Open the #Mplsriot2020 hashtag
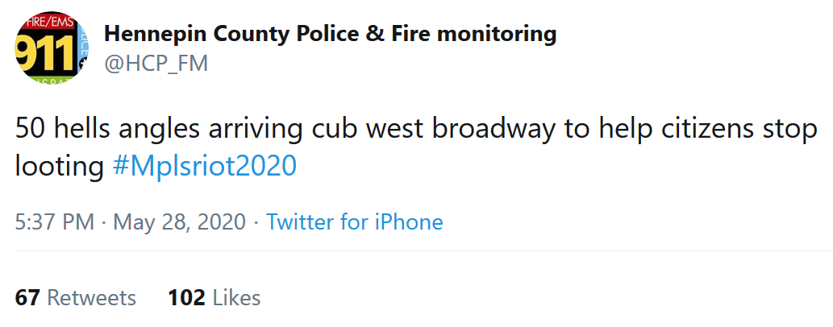This screenshot has width=833, height=327. [204, 166]
